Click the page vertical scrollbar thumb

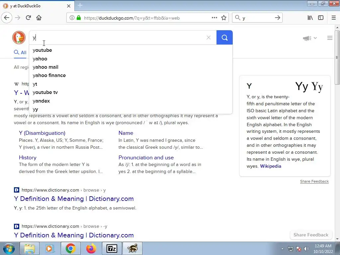tap(337, 57)
